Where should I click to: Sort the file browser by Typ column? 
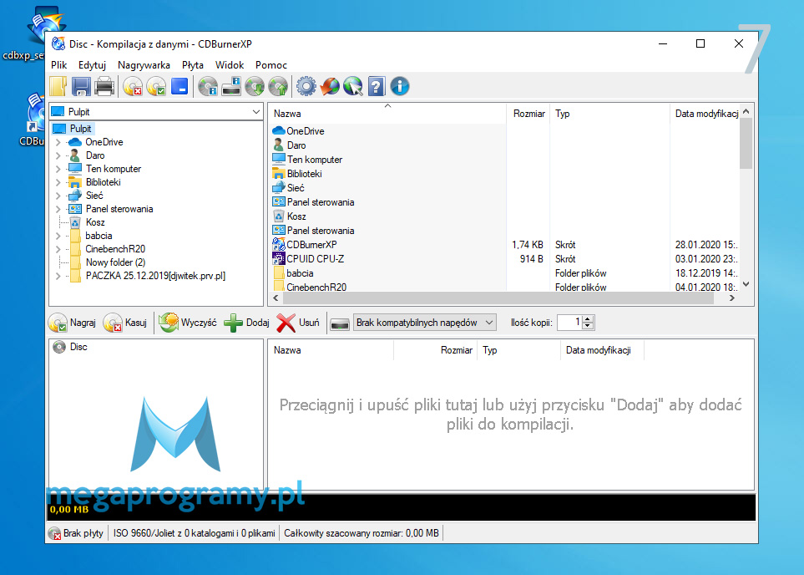click(x=609, y=114)
